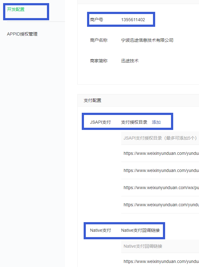Click the 添加 link beside 支付授权目录
The image size is (199, 267).
tap(156, 122)
